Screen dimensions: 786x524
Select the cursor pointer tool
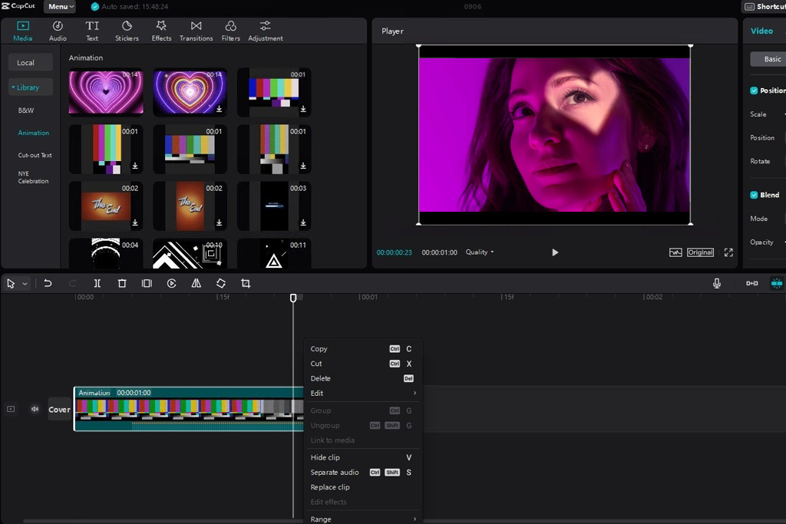(x=11, y=284)
